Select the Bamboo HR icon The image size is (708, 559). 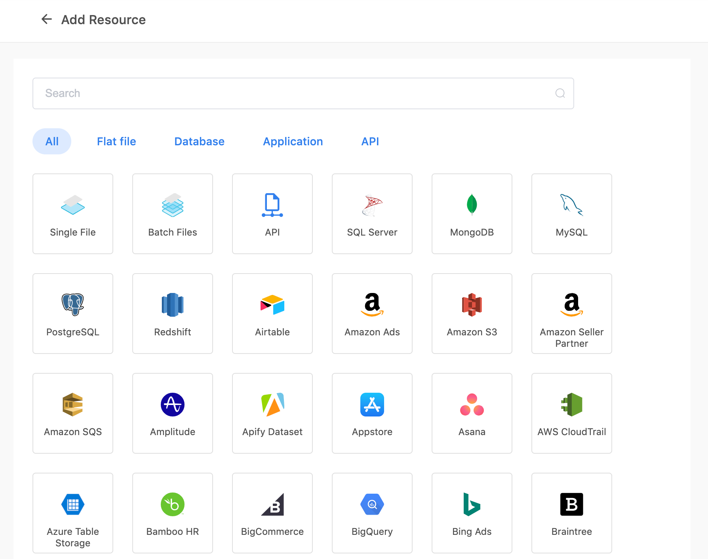point(173,504)
